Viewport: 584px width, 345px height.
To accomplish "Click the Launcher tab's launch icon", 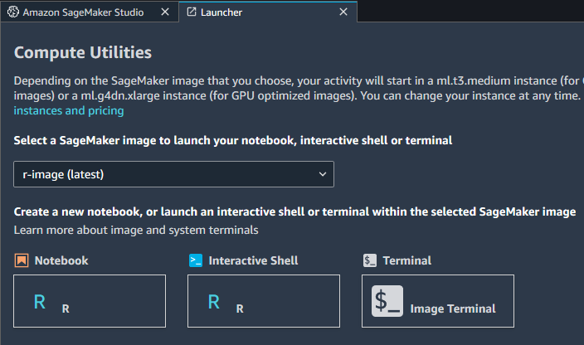I will coord(191,12).
